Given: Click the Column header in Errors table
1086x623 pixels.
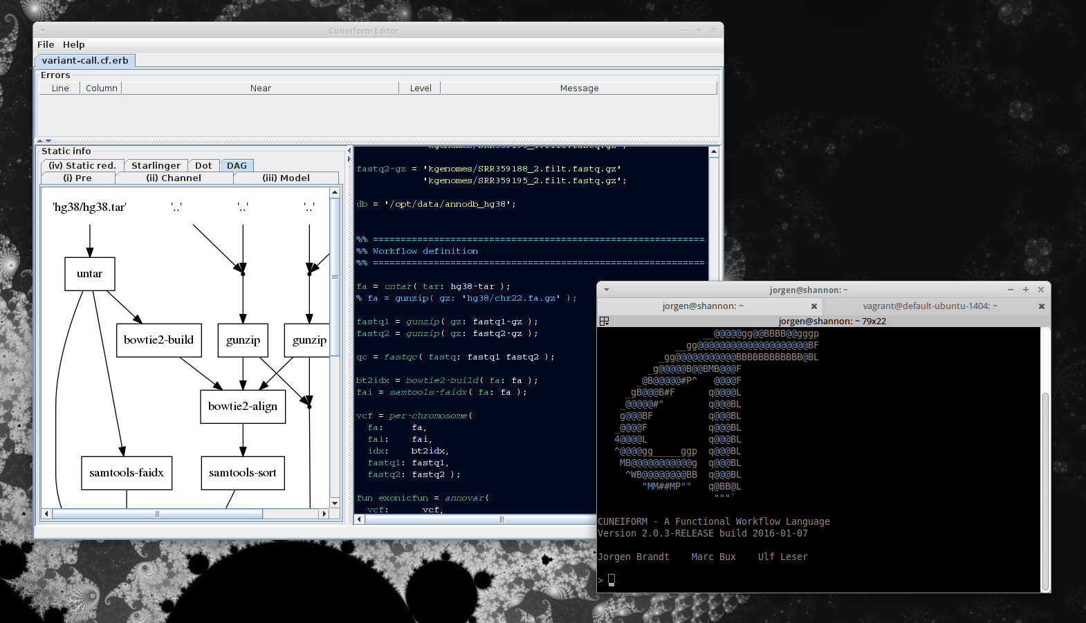Looking at the screenshot, I should (x=102, y=88).
